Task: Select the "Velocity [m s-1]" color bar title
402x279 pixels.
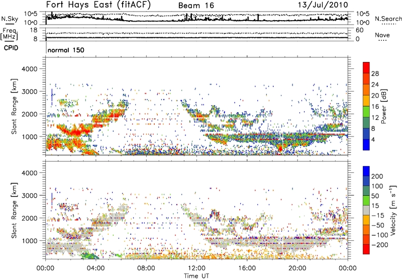Action: coord(393,210)
